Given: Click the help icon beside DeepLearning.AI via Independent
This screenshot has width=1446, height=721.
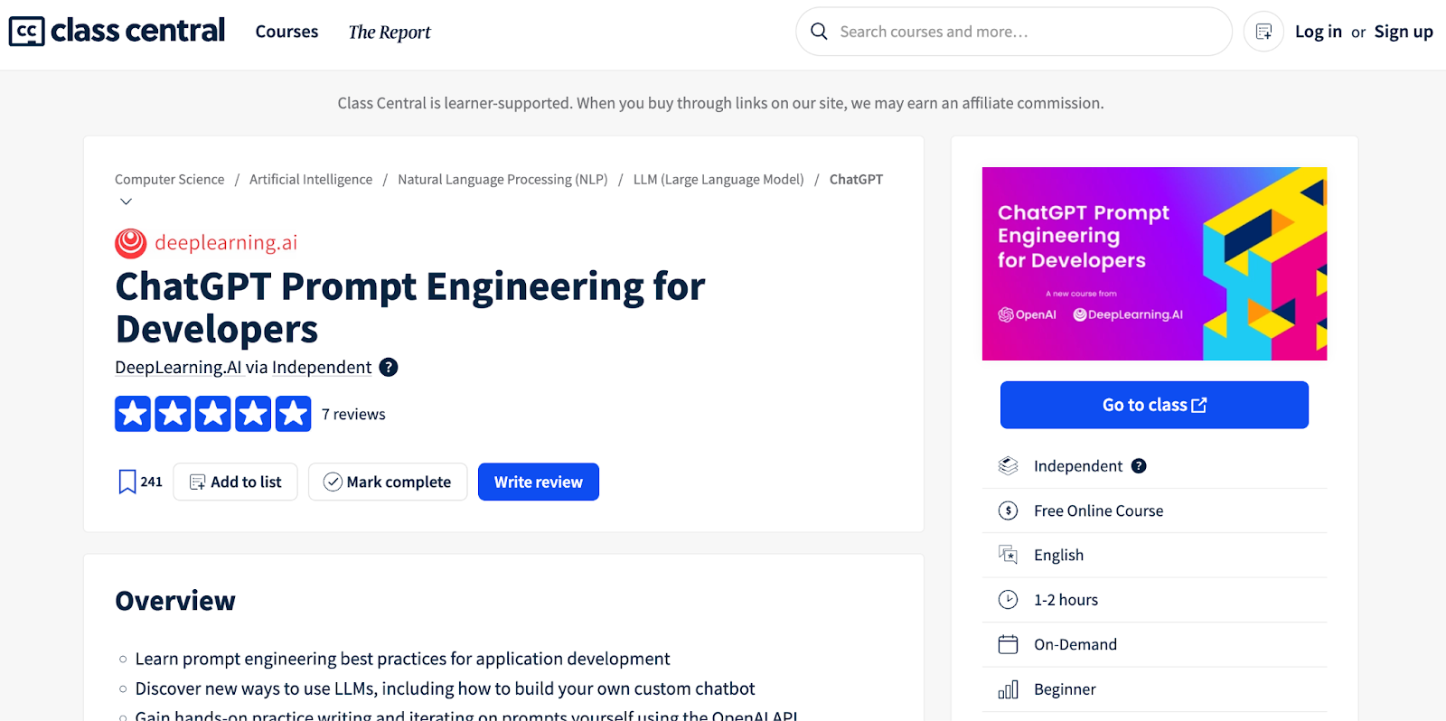Looking at the screenshot, I should click(x=389, y=367).
